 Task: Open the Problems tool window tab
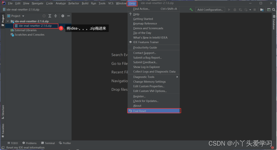[29, 143]
